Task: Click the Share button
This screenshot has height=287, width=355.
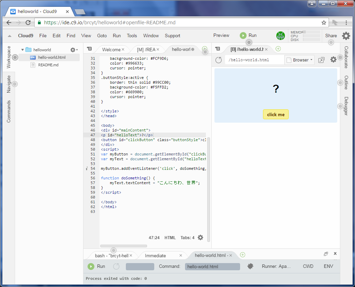Action: 331,36
